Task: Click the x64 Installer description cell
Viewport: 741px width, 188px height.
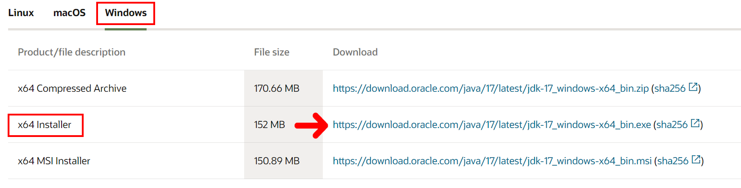Action: coord(45,124)
